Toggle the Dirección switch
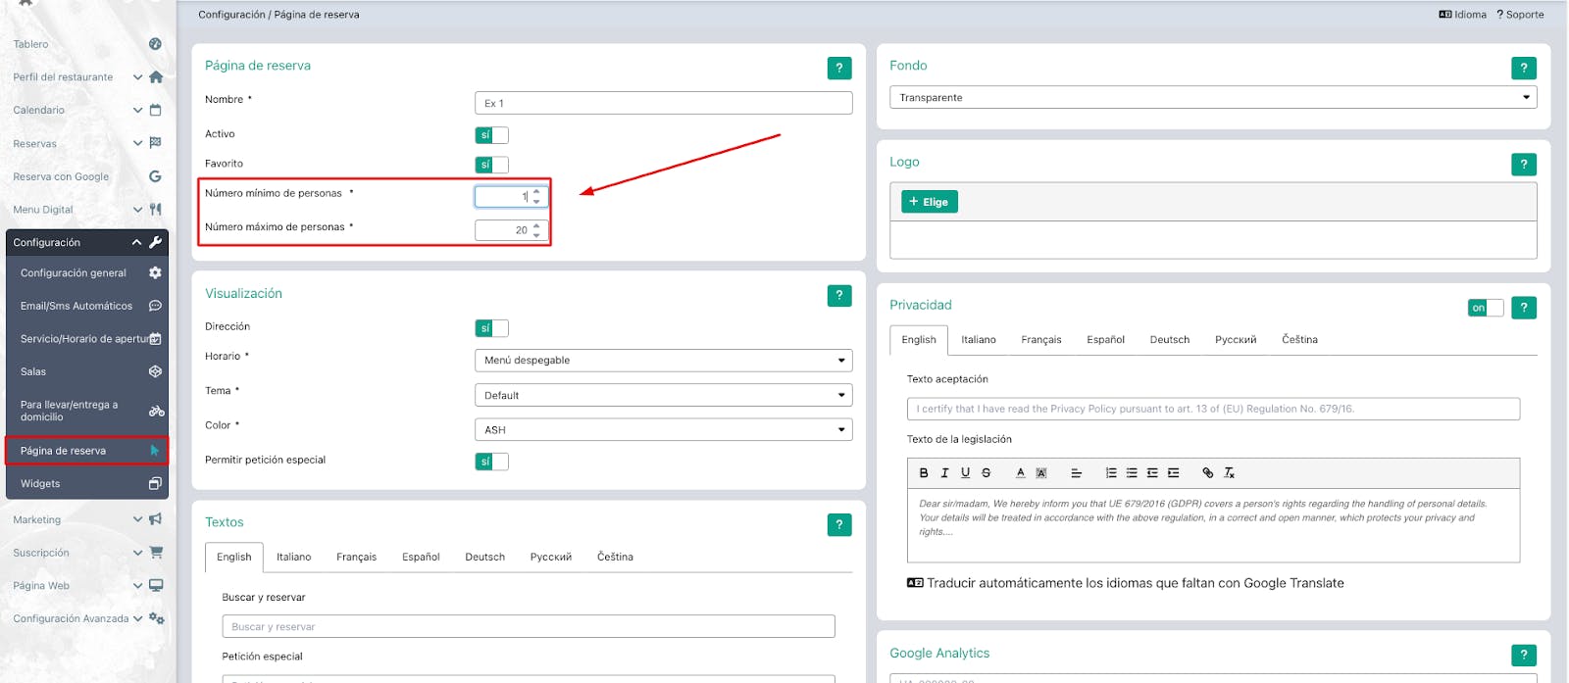The height and width of the screenshot is (683, 1569). 491,328
